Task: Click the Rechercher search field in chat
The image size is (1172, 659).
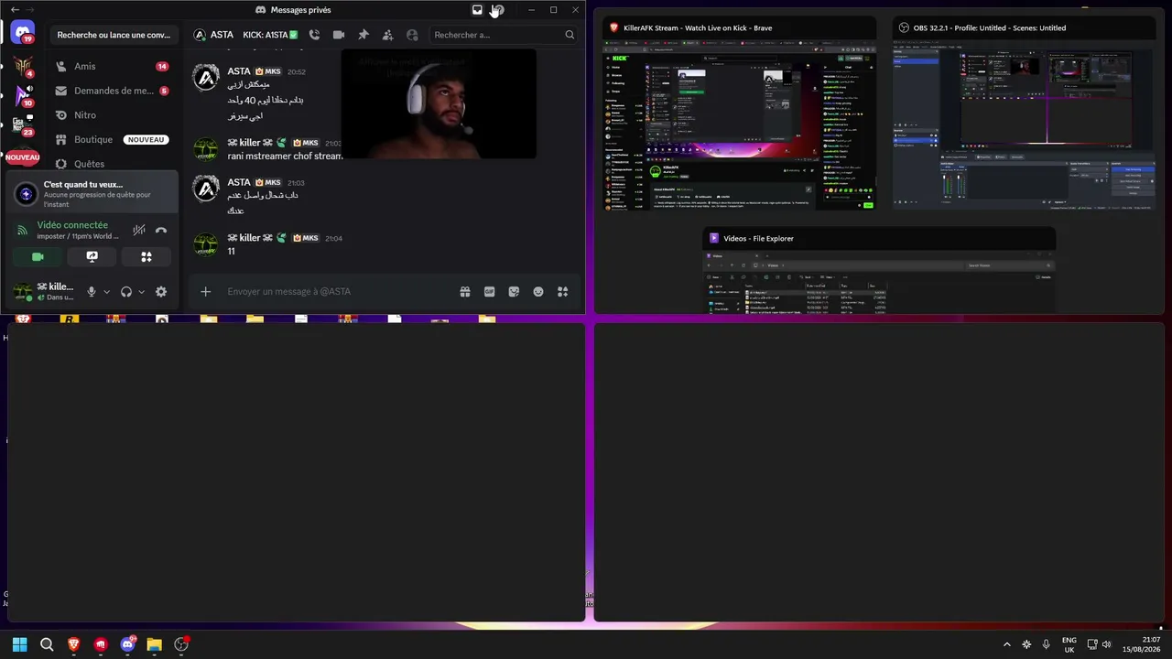Action: coord(505,35)
